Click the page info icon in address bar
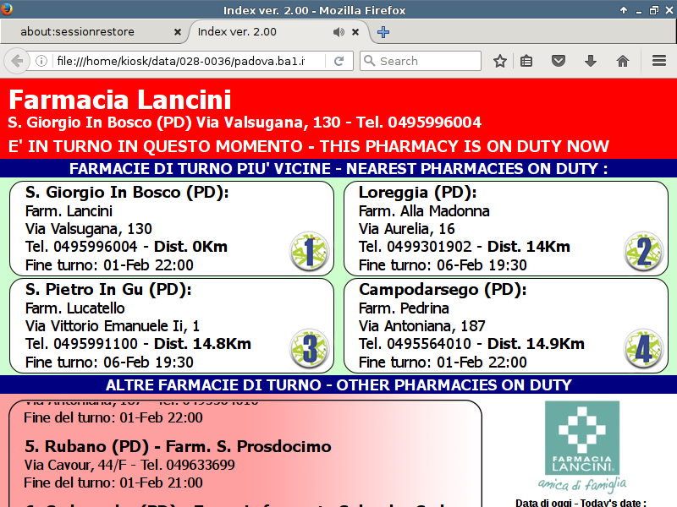677x507 pixels. pos(41,61)
